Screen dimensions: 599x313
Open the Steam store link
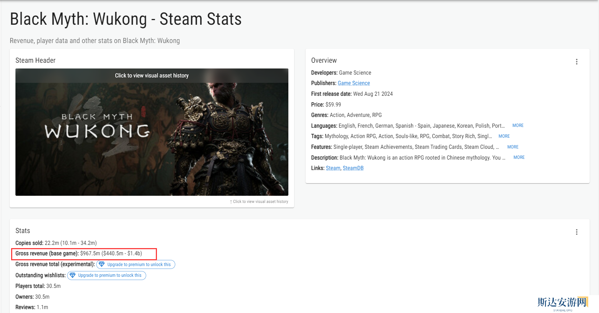333,168
